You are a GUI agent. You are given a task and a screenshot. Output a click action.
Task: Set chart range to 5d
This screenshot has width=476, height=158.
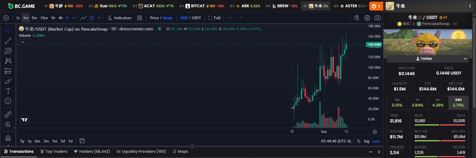(63, 141)
